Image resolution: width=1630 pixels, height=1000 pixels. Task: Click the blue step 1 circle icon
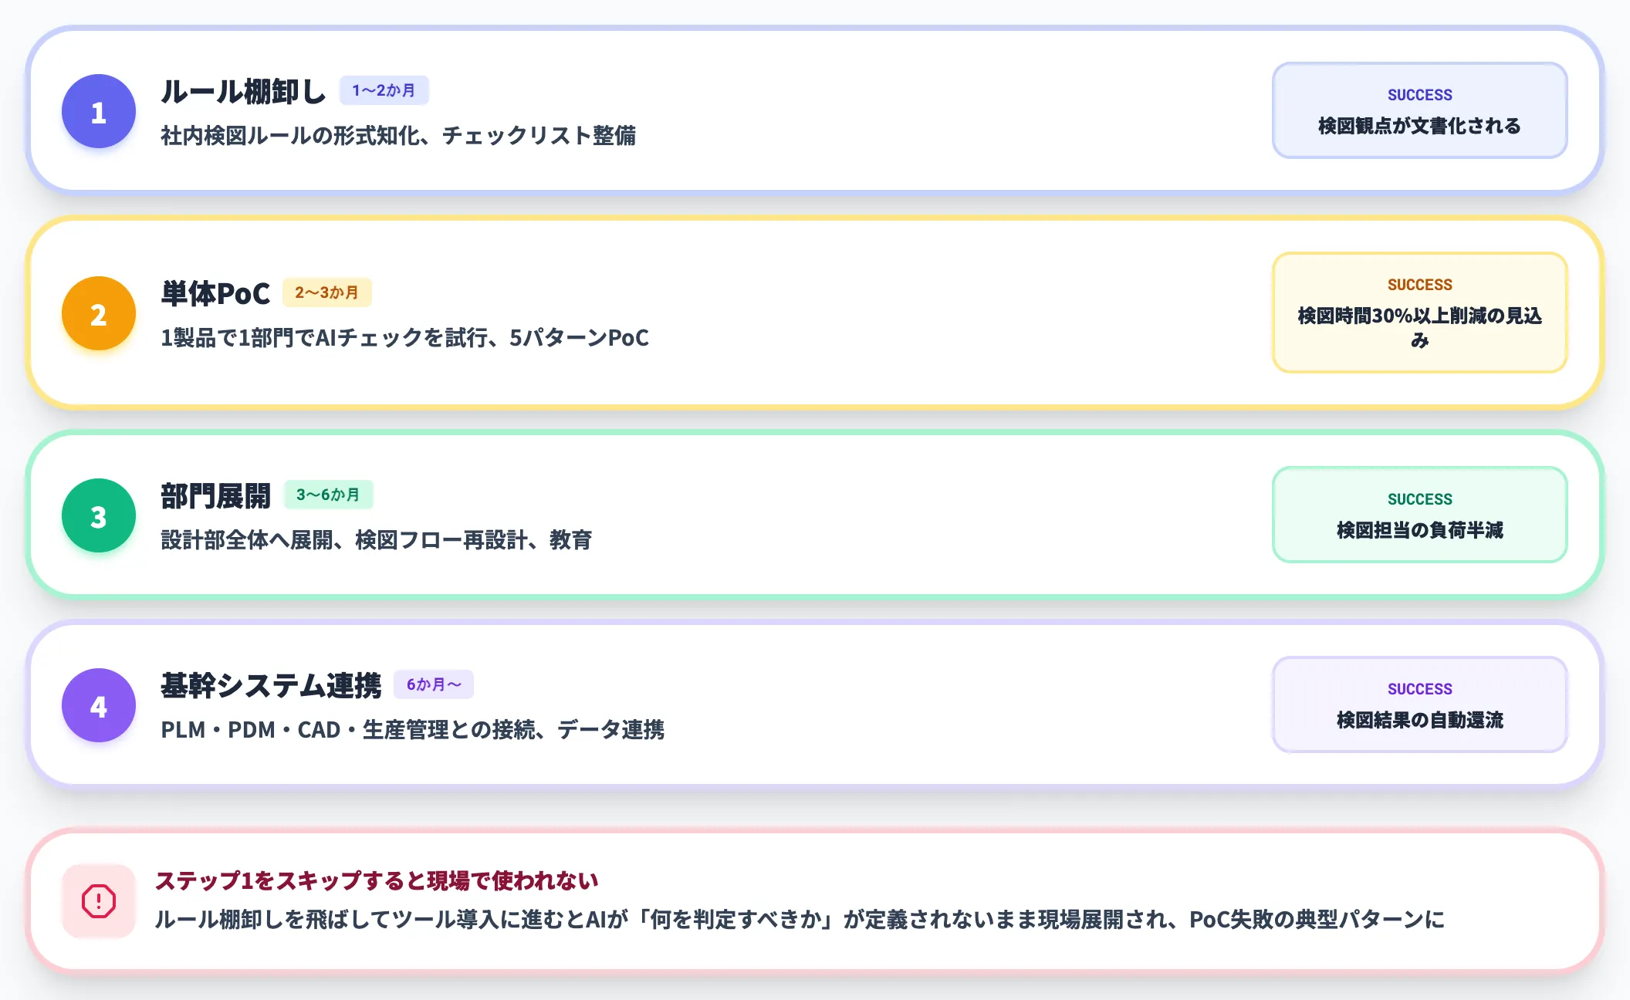[x=99, y=111]
